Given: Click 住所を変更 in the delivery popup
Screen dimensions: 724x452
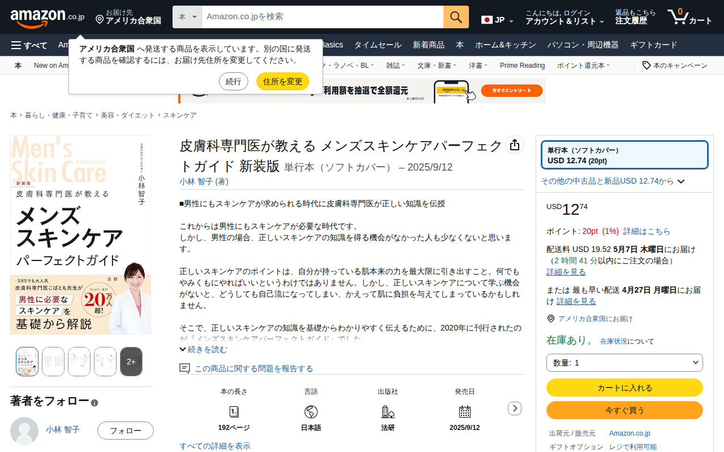Looking at the screenshot, I should click(283, 81).
